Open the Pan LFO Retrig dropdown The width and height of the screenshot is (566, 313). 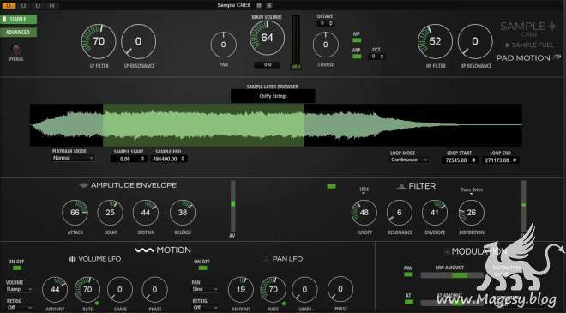[x=205, y=308]
